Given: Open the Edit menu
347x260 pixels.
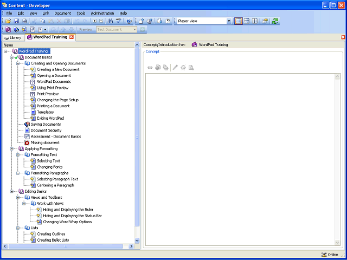Looking at the screenshot, I should pyautogui.click(x=21, y=13).
